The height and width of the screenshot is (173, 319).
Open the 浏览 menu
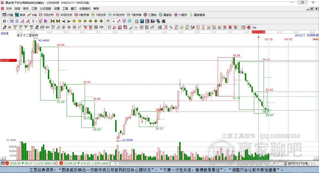click(17, 8)
